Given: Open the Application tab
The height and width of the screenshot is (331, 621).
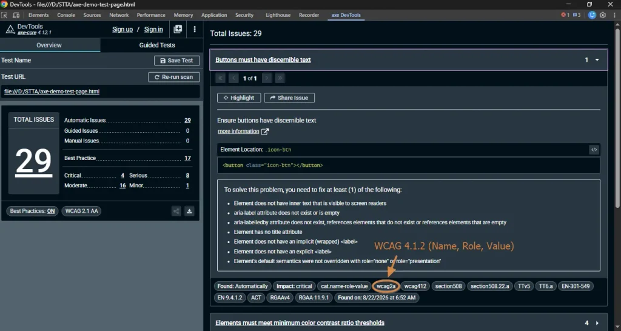Looking at the screenshot, I should point(214,15).
